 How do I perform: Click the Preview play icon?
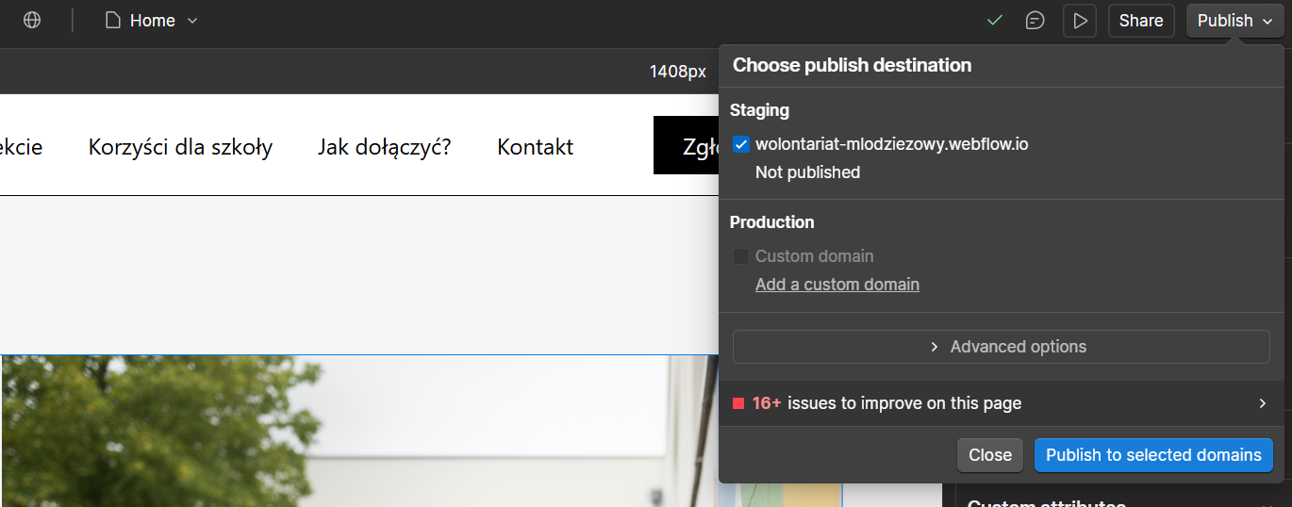(1080, 21)
